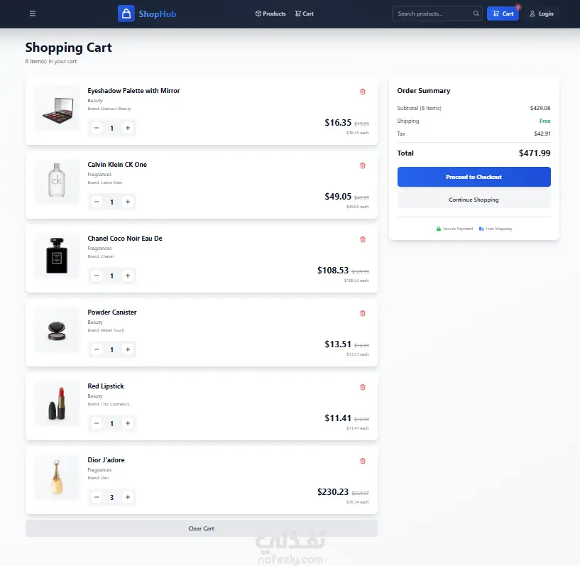Click Powder Canister title
580x566 pixels.
pyautogui.click(x=112, y=312)
